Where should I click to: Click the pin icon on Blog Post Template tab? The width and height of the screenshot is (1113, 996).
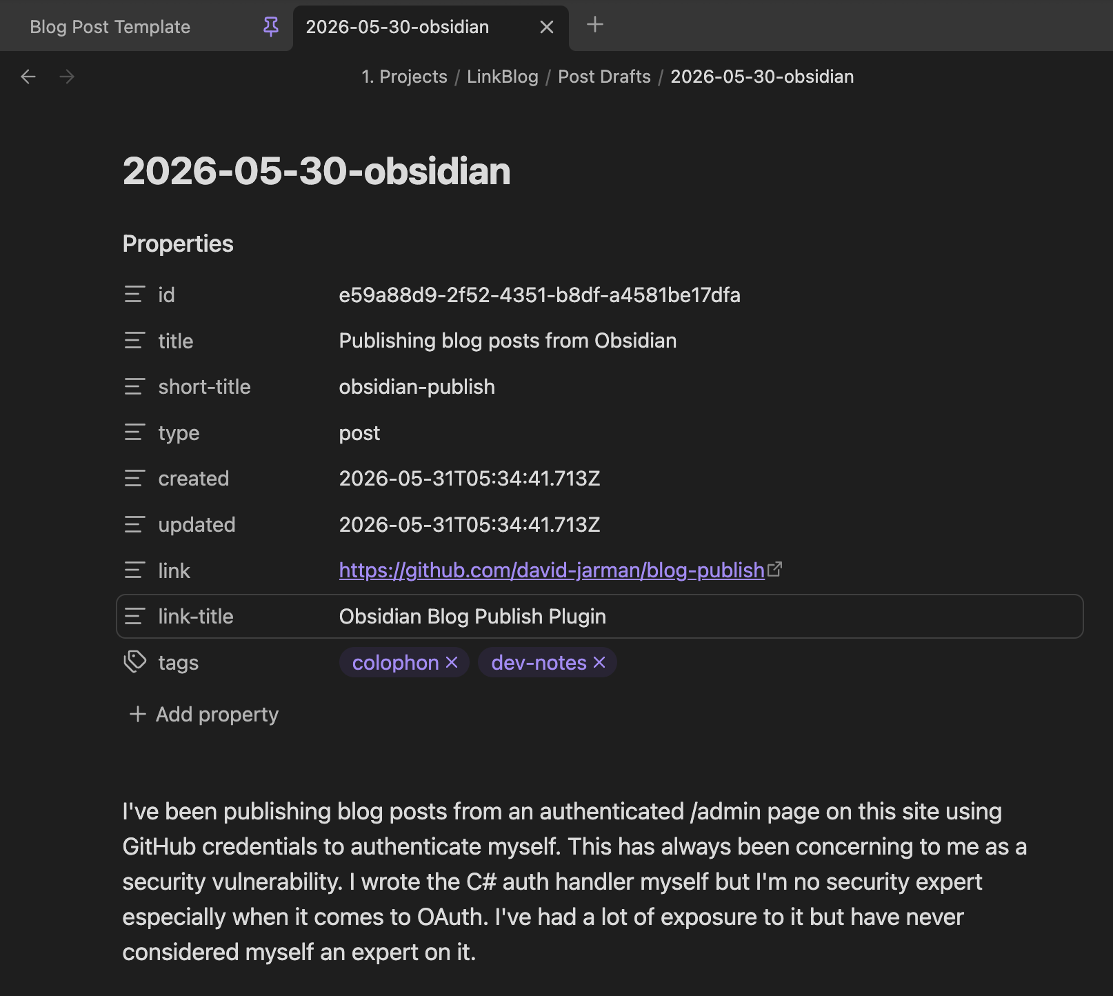click(x=271, y=27)
